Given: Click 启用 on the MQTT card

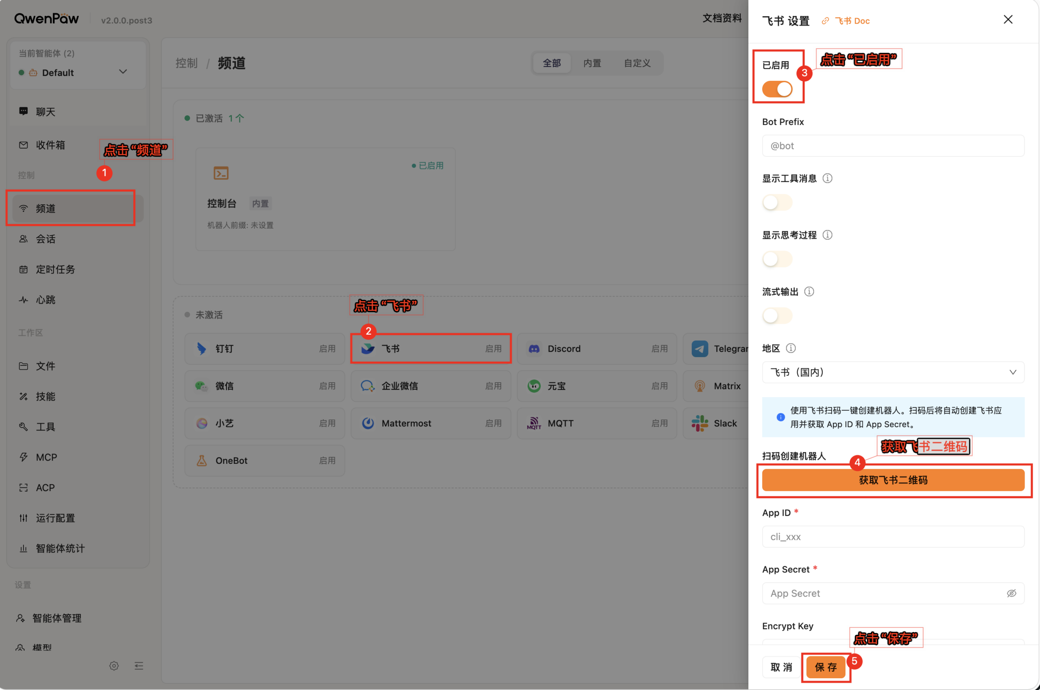Looking at the screenshot, I should (659, 424).
